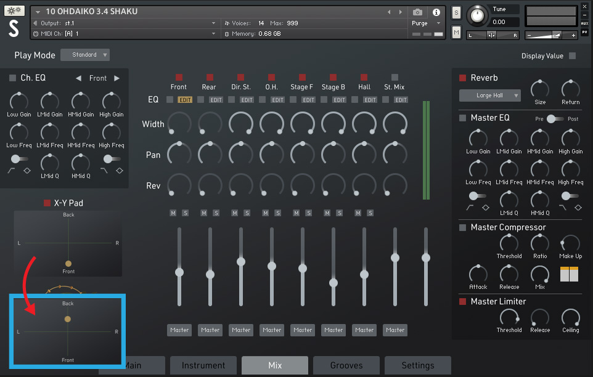Click EDIT for Stage F channel EQ

pos(308,100)
